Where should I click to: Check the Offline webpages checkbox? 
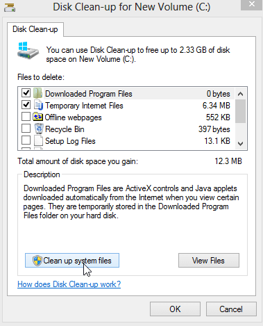tap(26, 117)
